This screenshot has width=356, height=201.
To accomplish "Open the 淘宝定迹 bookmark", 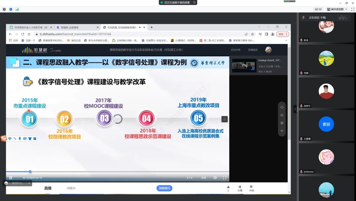I will [x=74, y=40].
